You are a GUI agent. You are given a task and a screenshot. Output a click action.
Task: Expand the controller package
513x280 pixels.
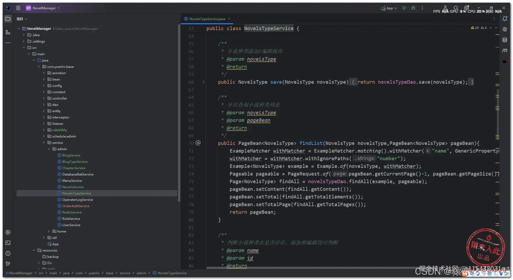tap(44, 98)
